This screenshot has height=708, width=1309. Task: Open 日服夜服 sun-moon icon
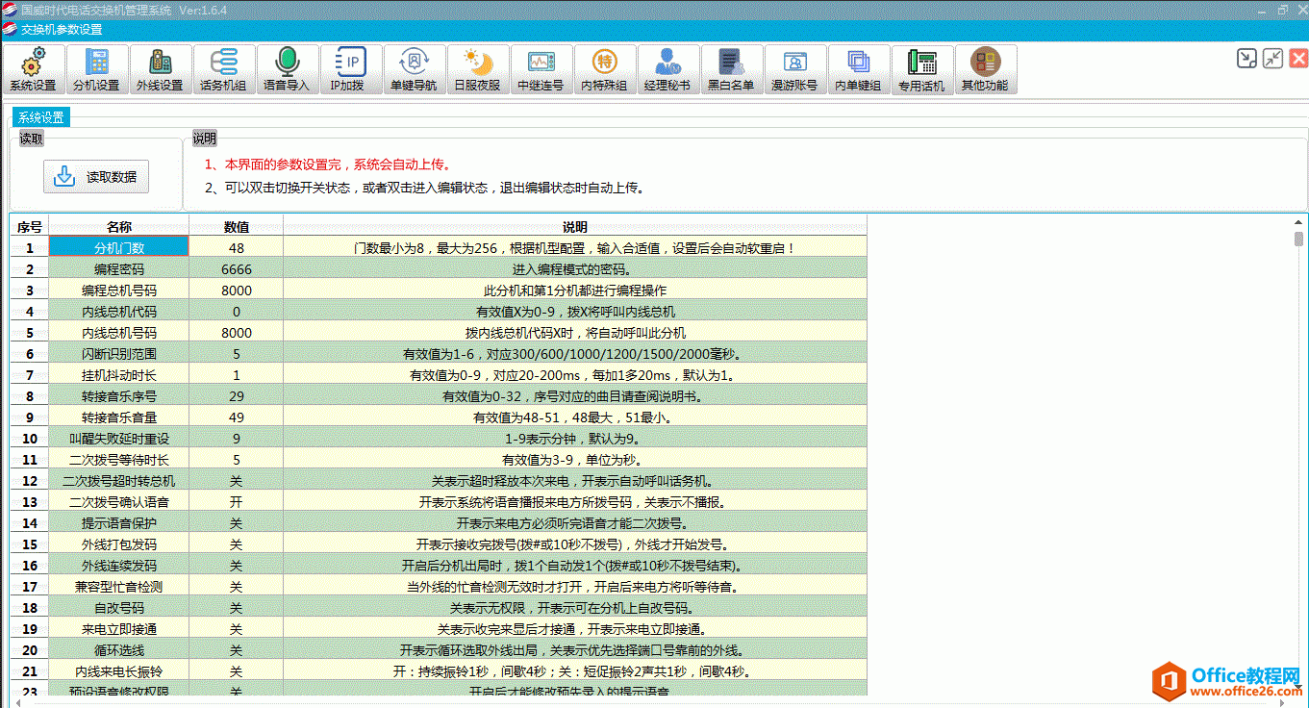point(477,70)
